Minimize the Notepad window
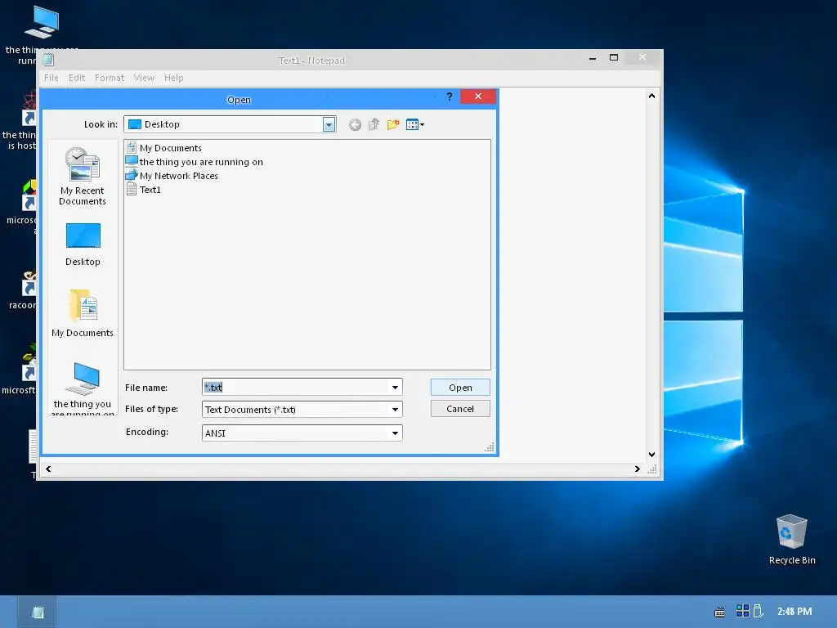This screenshot has height=628, width=837. (593, 58)
